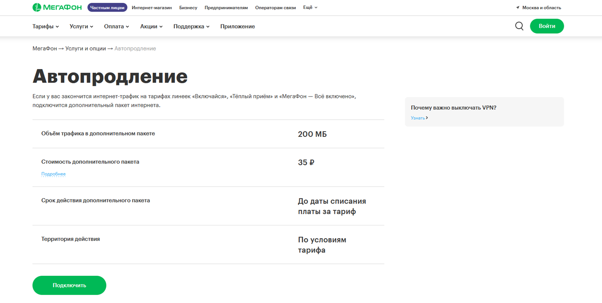Image resolution: width=602 pixels, height=303 pixels.
Task: Click Почему важно выключать VPN? heading
Action: tap(454, 108)
